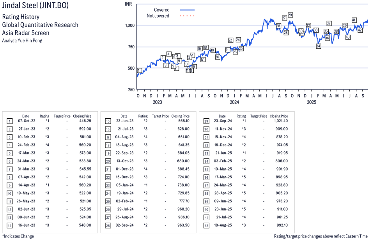
Task: Select the date 03-Feb-25
Action: point(223,161)
